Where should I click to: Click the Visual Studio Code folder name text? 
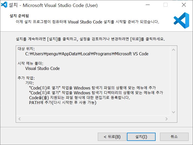coord(43,68)
